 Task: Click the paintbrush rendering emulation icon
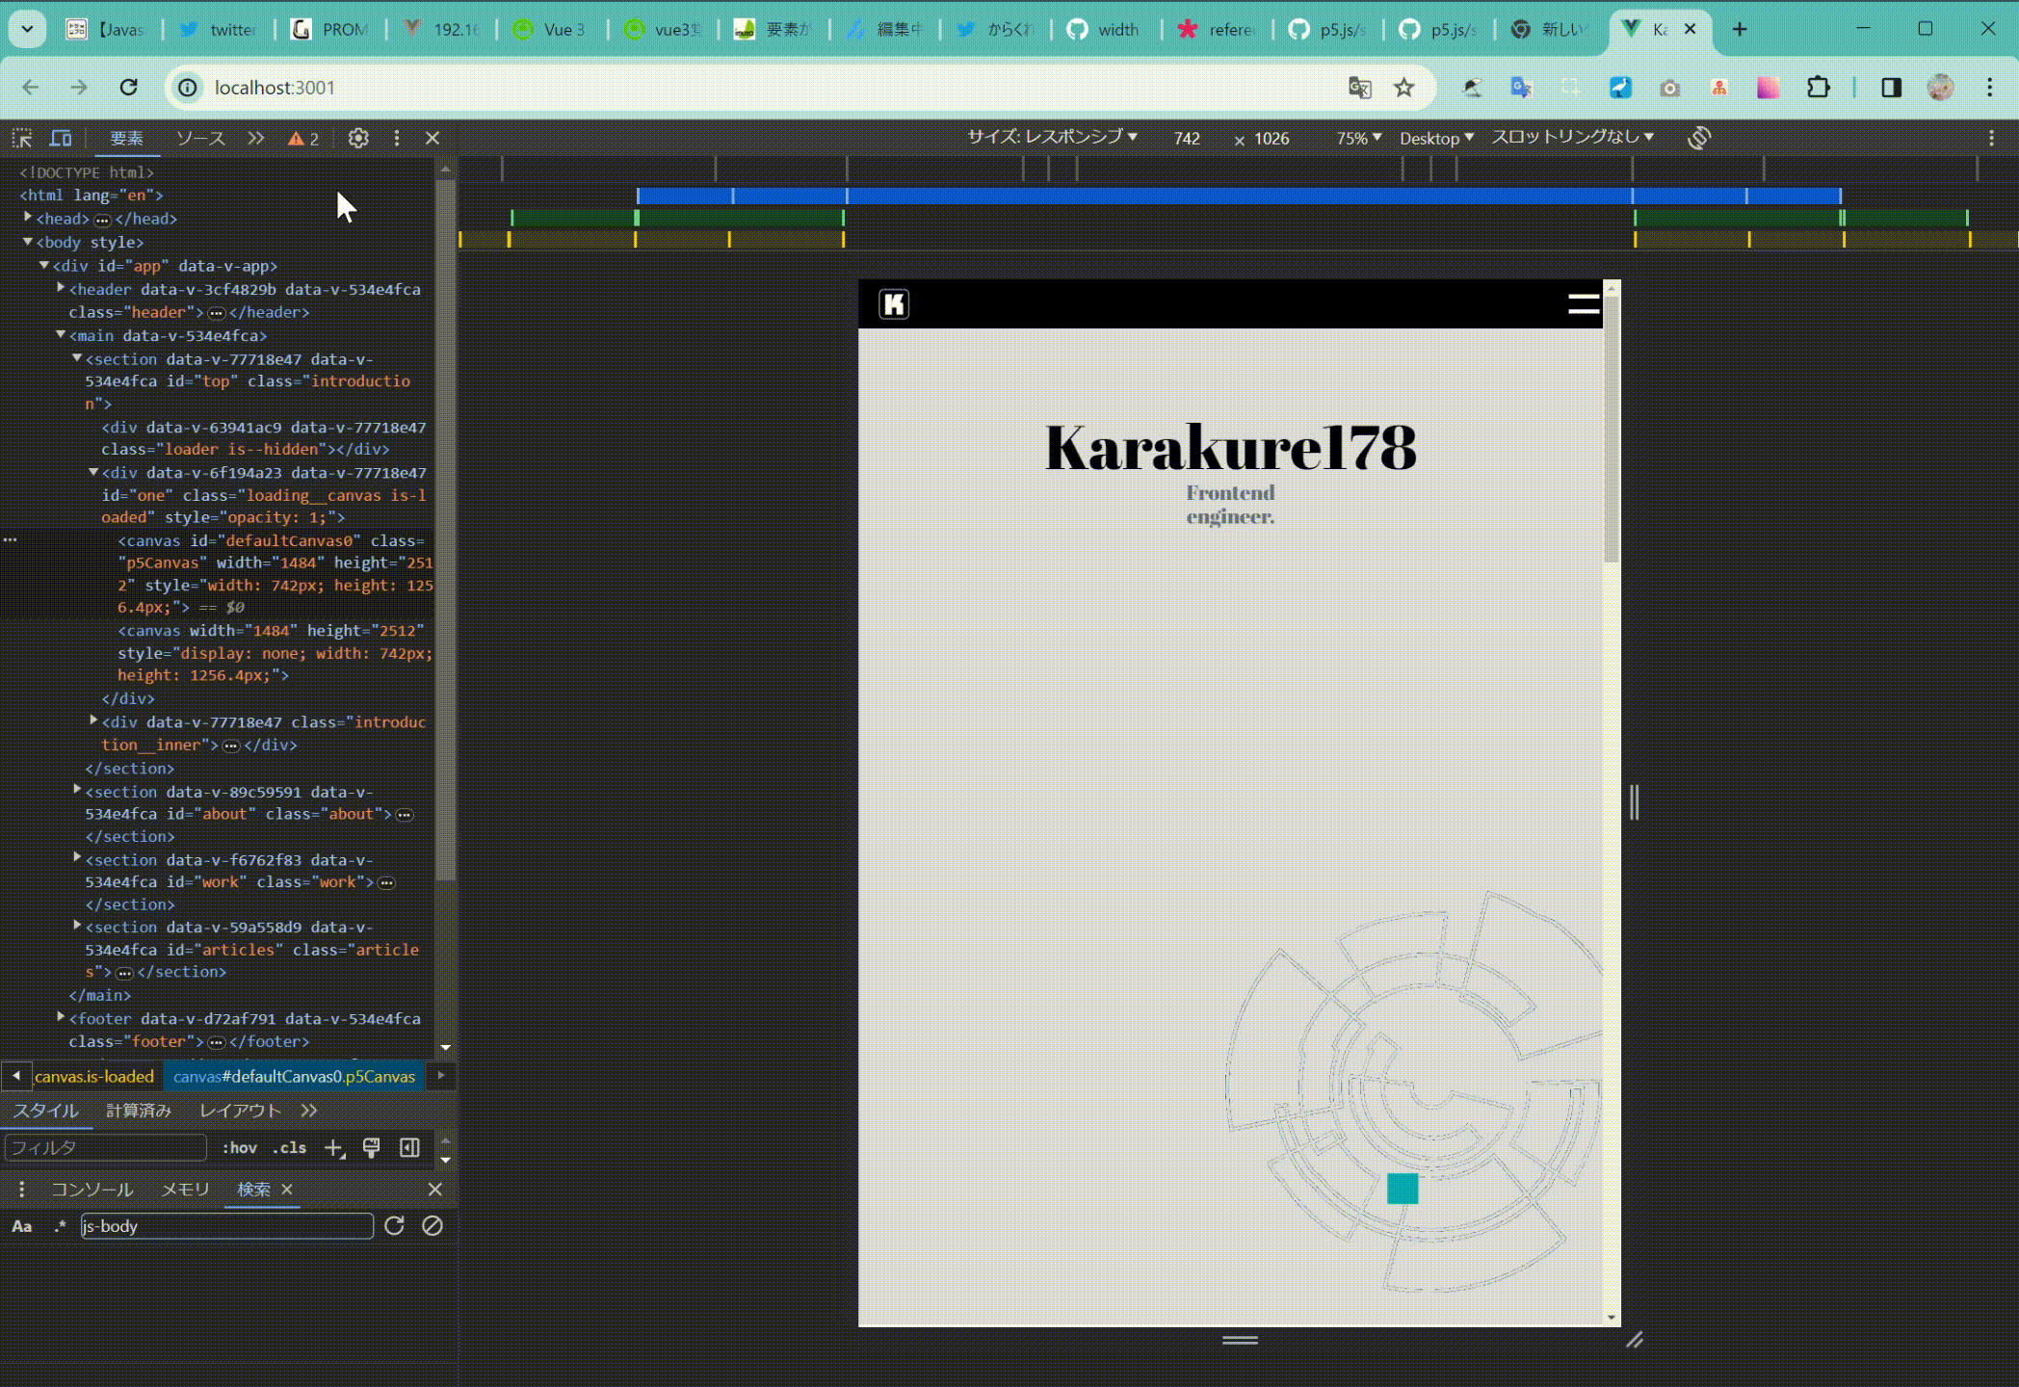click(371, 1148)
